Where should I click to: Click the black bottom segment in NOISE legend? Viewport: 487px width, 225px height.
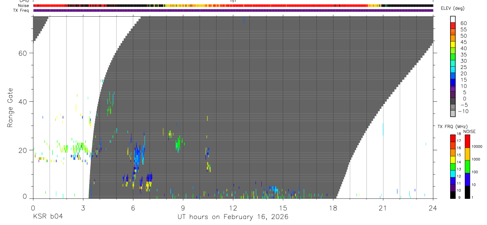467,192
